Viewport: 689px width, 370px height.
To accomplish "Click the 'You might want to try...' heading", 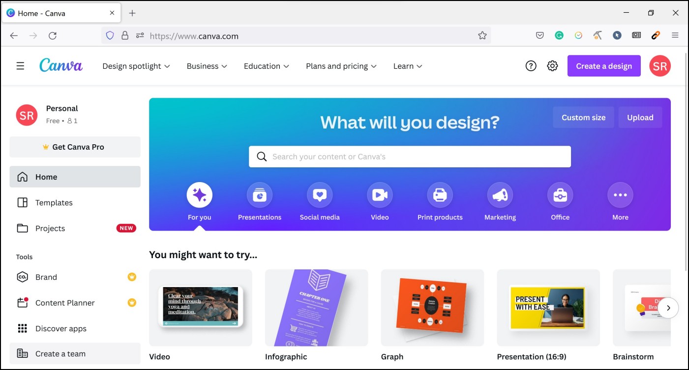I will click(203, 255).
